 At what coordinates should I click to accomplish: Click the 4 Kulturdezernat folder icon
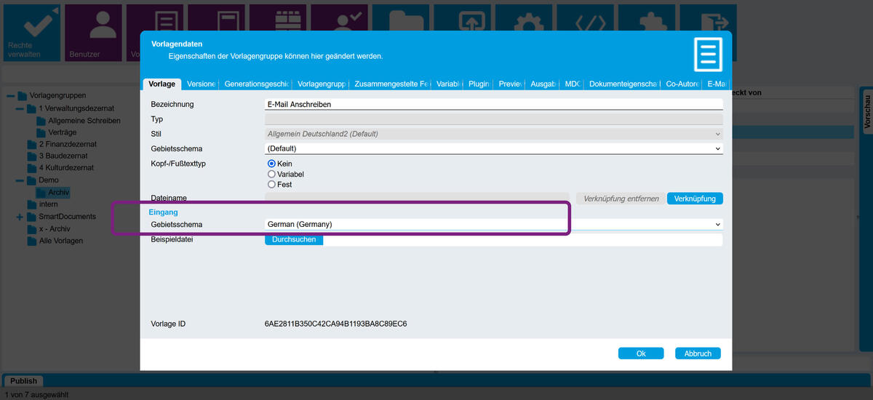pyautogui.click(x=32, y=168)
